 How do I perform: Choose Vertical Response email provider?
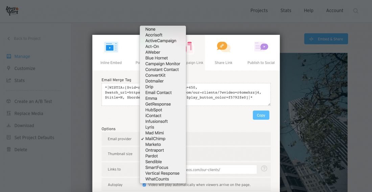pos(163,173)
